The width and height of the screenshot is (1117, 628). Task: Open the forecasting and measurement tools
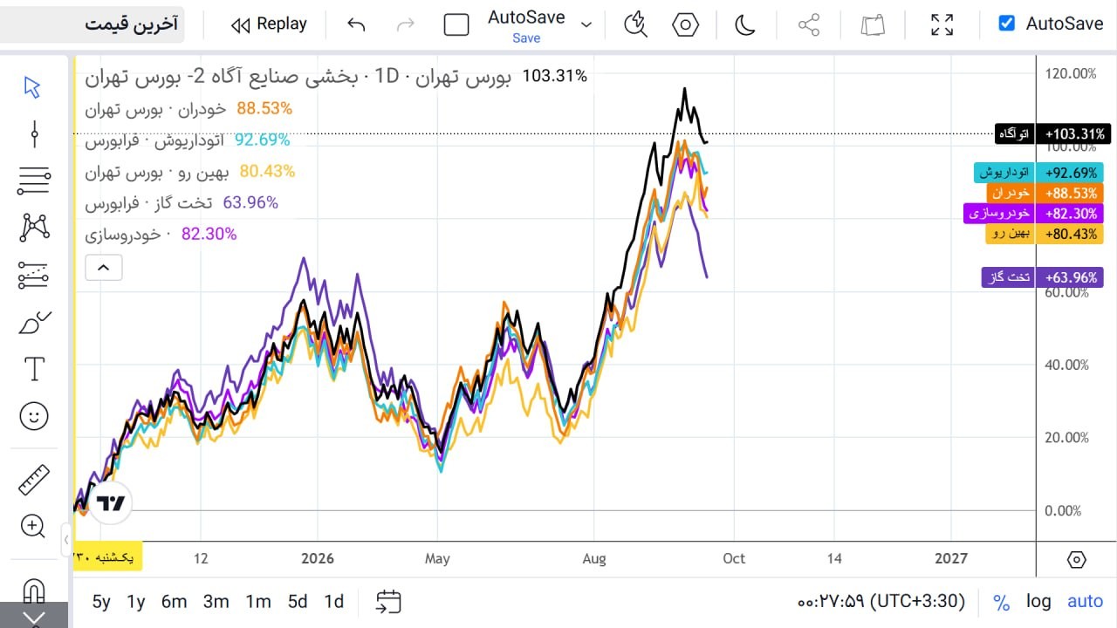(33, 276)
